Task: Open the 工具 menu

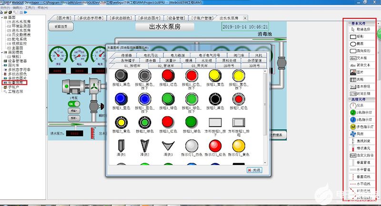Action: [x=30, y=8]
